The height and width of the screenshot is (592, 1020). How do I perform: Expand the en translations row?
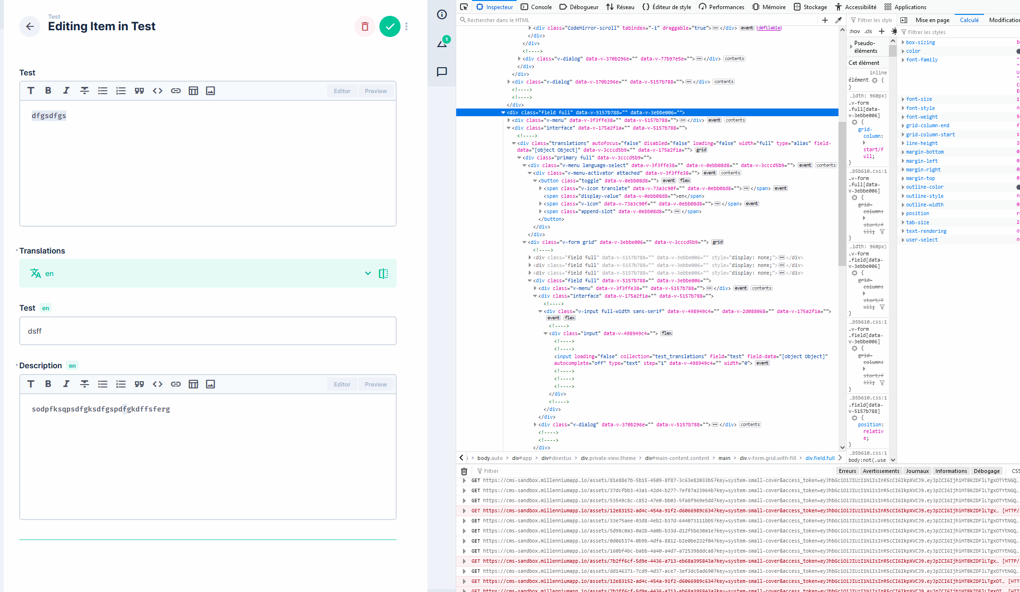[368, 273]
